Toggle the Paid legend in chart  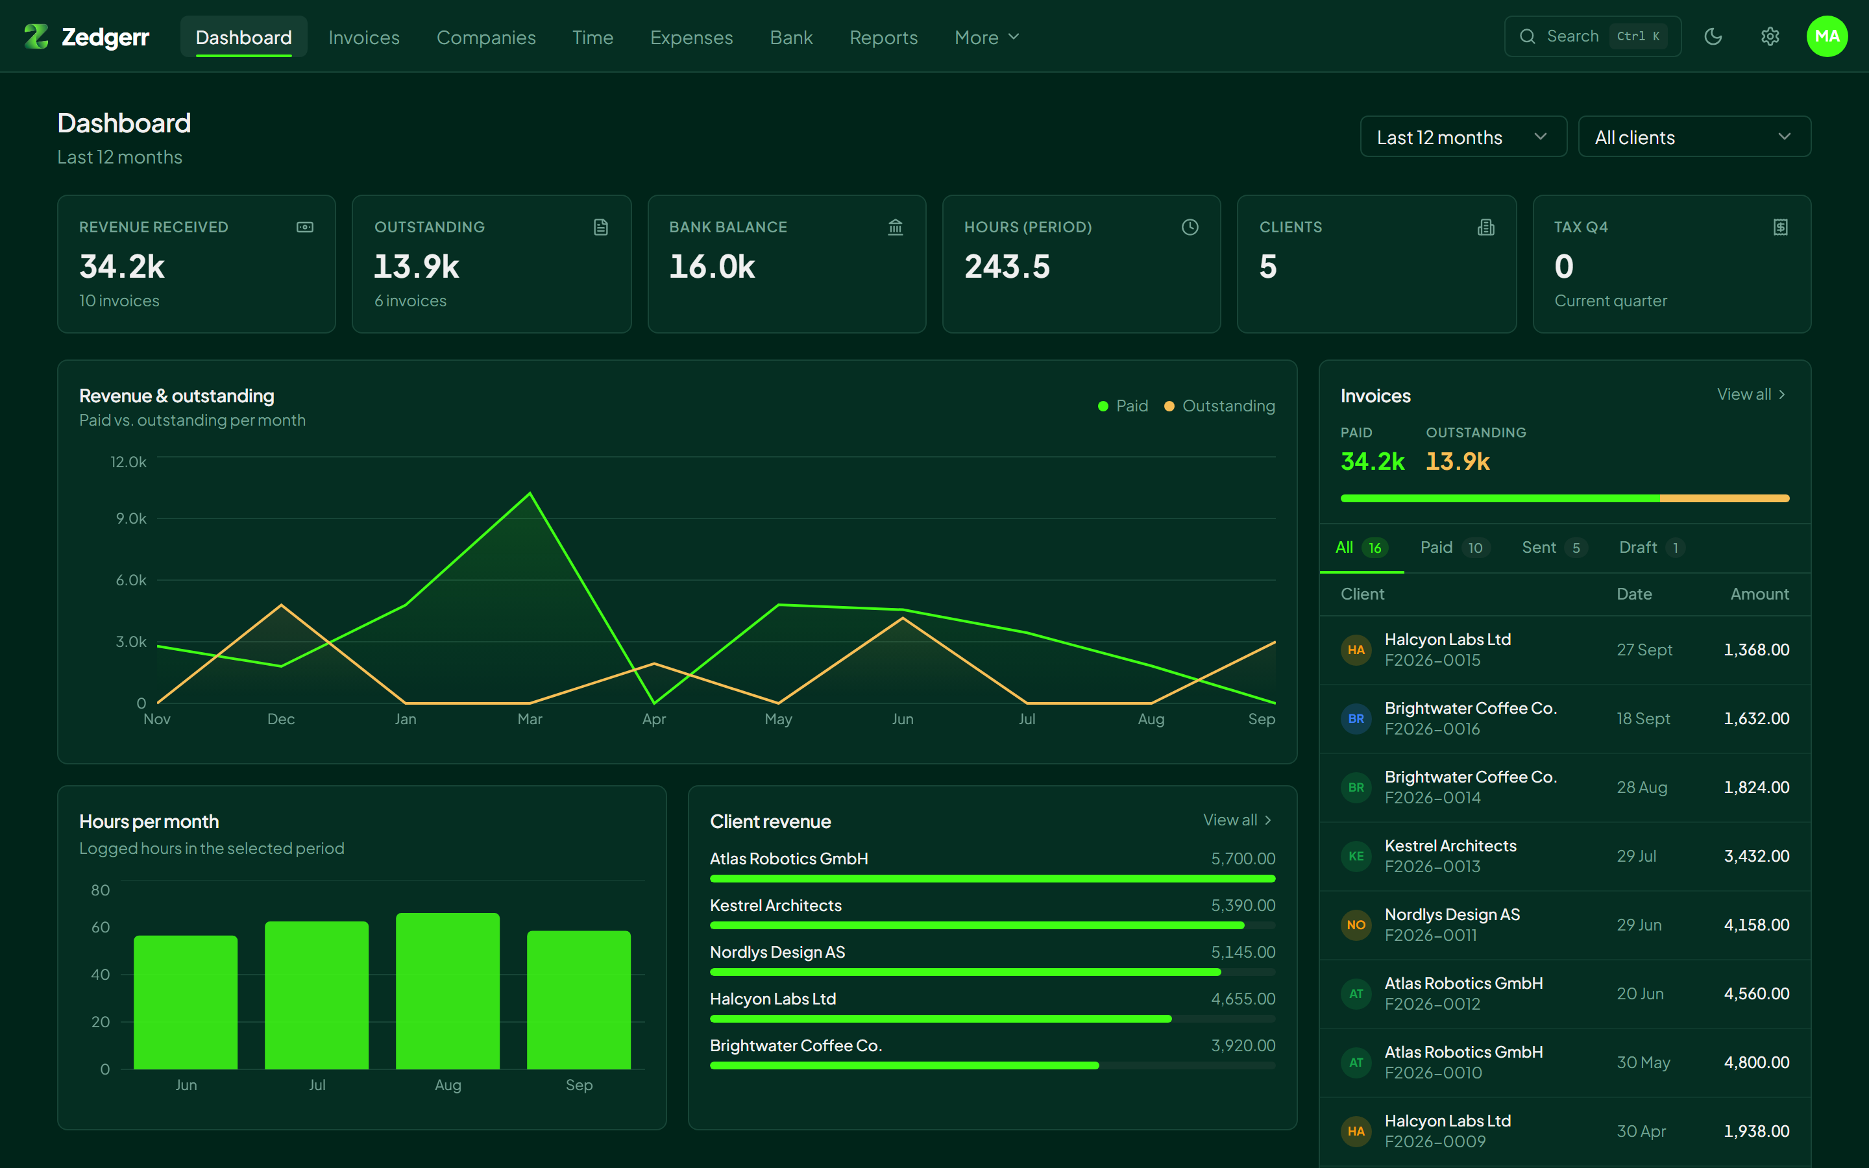click(x=1123, y=406)
